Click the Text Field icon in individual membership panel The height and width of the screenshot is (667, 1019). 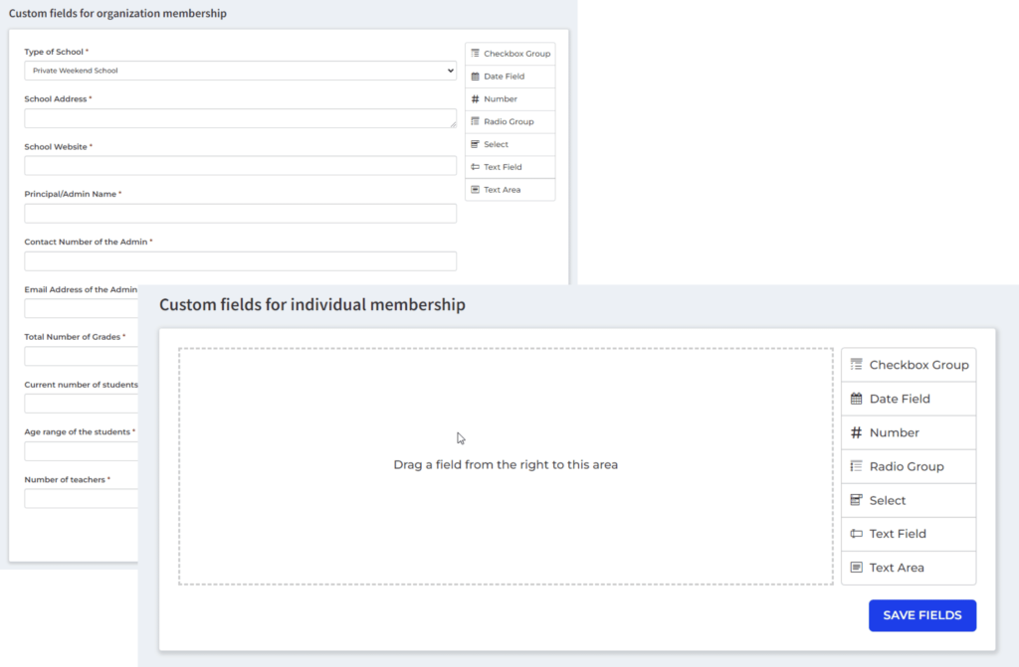[856, 534]
